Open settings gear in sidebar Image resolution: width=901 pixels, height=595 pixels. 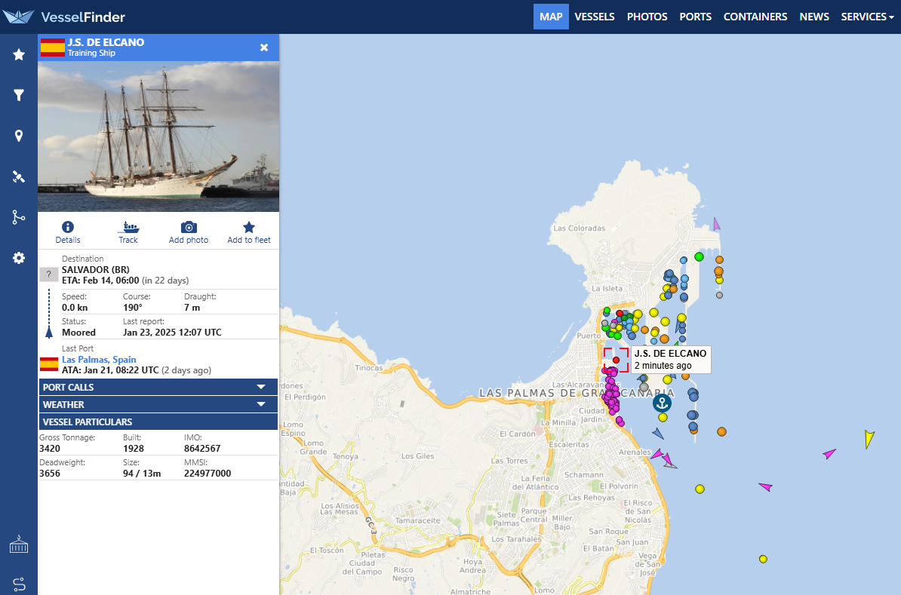click(19, 258)
